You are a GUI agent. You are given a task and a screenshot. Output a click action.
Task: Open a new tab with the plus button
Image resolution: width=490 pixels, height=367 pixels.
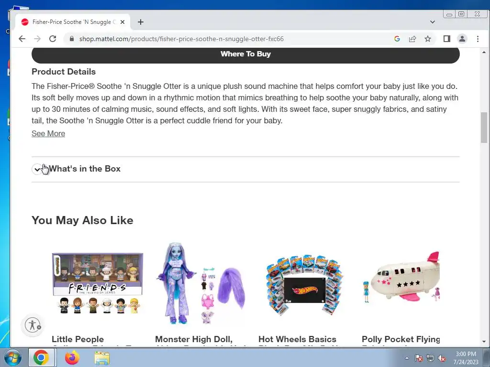(x=141, y=22)
